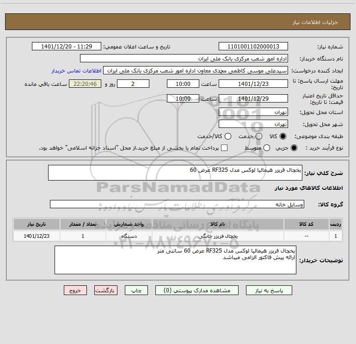Image resolution: width=356 pixels, height=344 pixels.
Task: Click مشاهده مدارک پیوستی (0) button
Action: click(197, 290)
